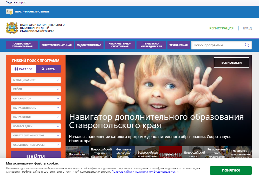
Task: Open ВСЕ НОВОСТИ button
Action: (x=231, y=63)
